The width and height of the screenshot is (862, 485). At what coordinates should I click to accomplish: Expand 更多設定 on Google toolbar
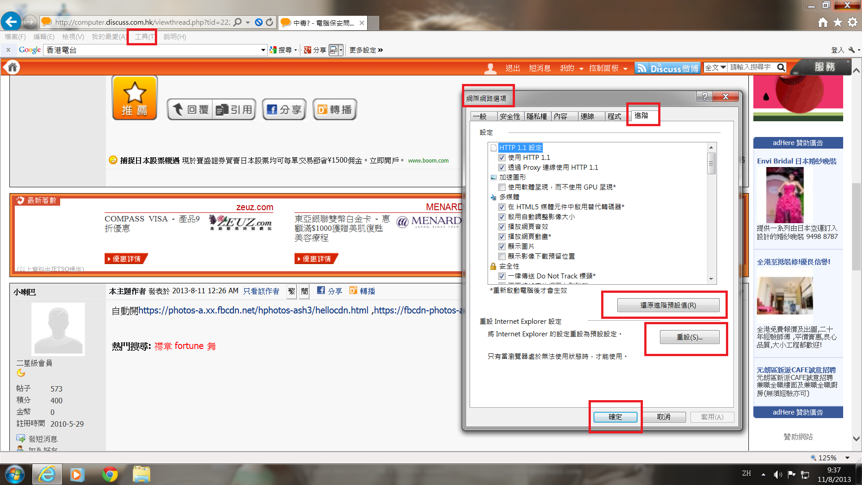[366, 50]
